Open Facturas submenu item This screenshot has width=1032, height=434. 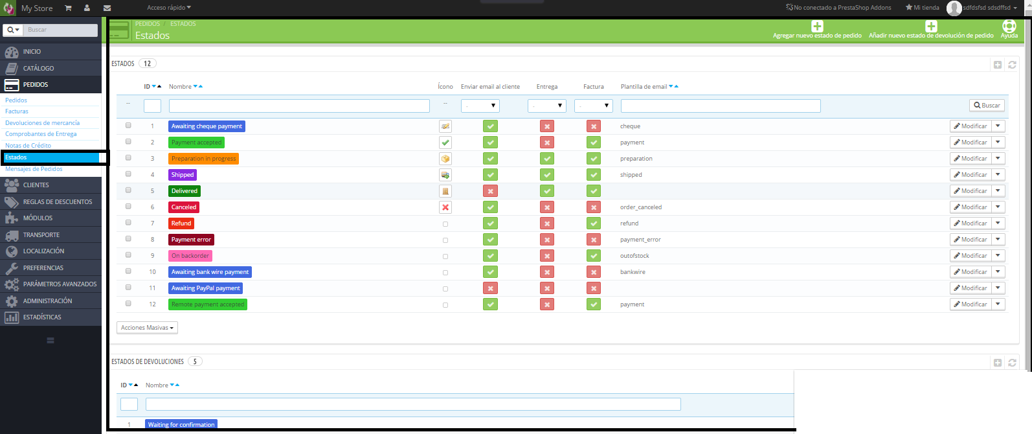(17, 111)
